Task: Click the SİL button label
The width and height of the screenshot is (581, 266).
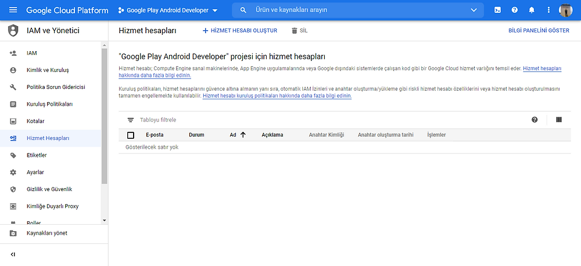Action: tap(303, 31)
